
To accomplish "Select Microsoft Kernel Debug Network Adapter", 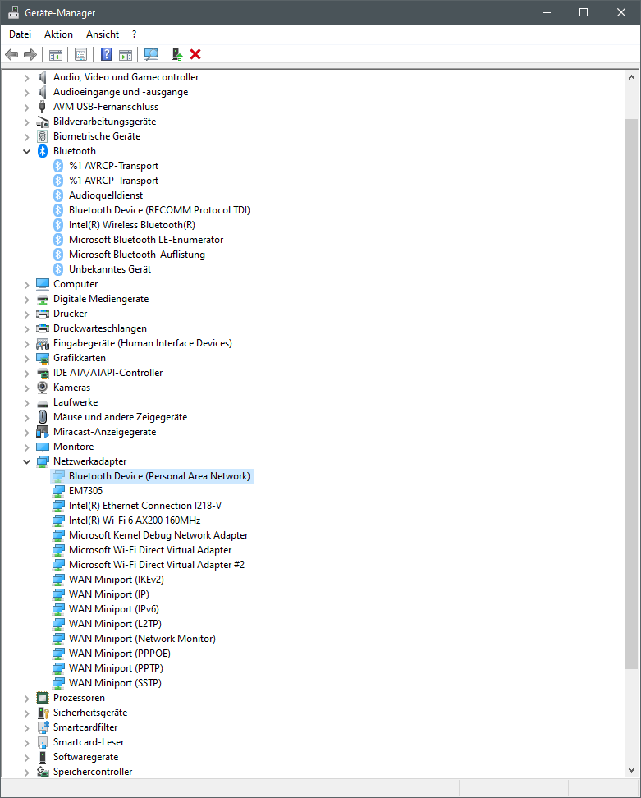I will 158,535.
